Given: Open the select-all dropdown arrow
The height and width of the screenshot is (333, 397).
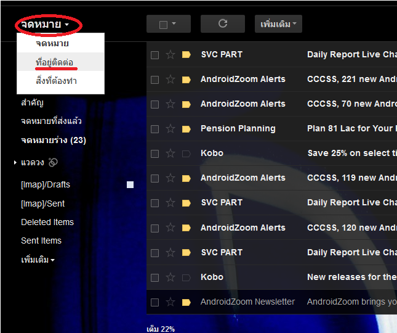Looking at the screenshot, I should (x=174, y=23).
